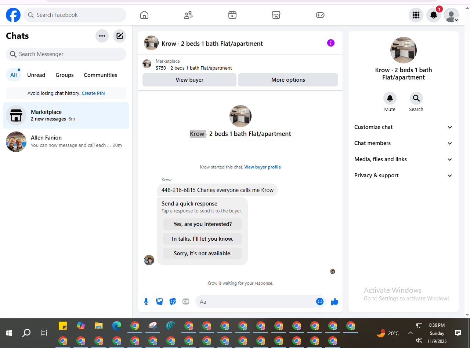Open the Friends icon in top navigation
Image resolution: width=470 pixels, height=348 pixels.
tap(188, 15)
